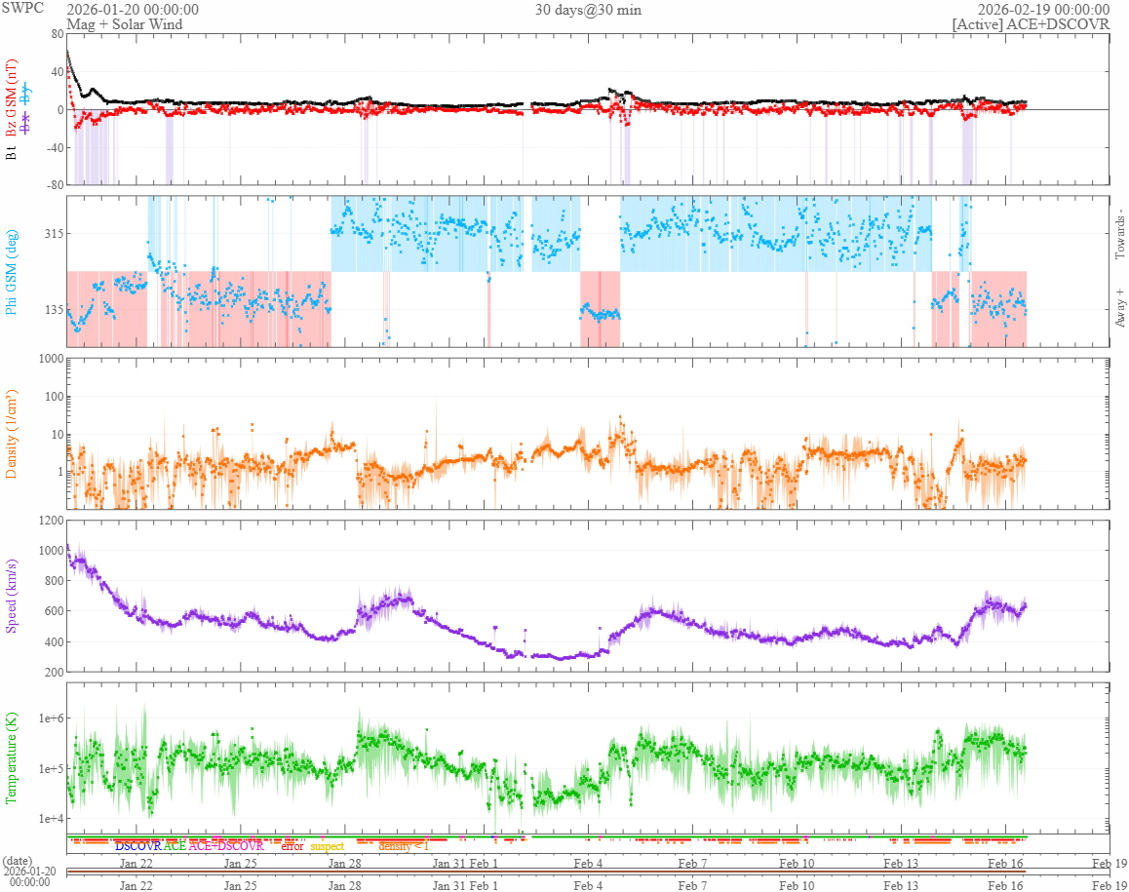This screenshot has width=1129, height=892.
Task: Click the start date 2026-01-20 00:00:00 at top
Action: [x=133, y=10]
